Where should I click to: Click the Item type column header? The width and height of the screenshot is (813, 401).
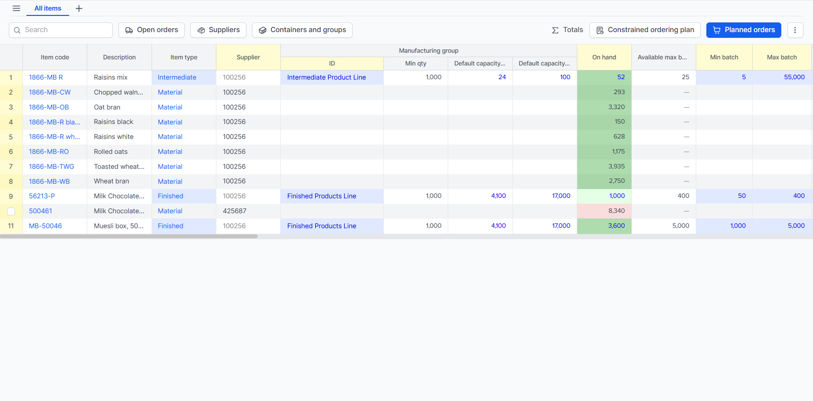click(x=184, y=57)
